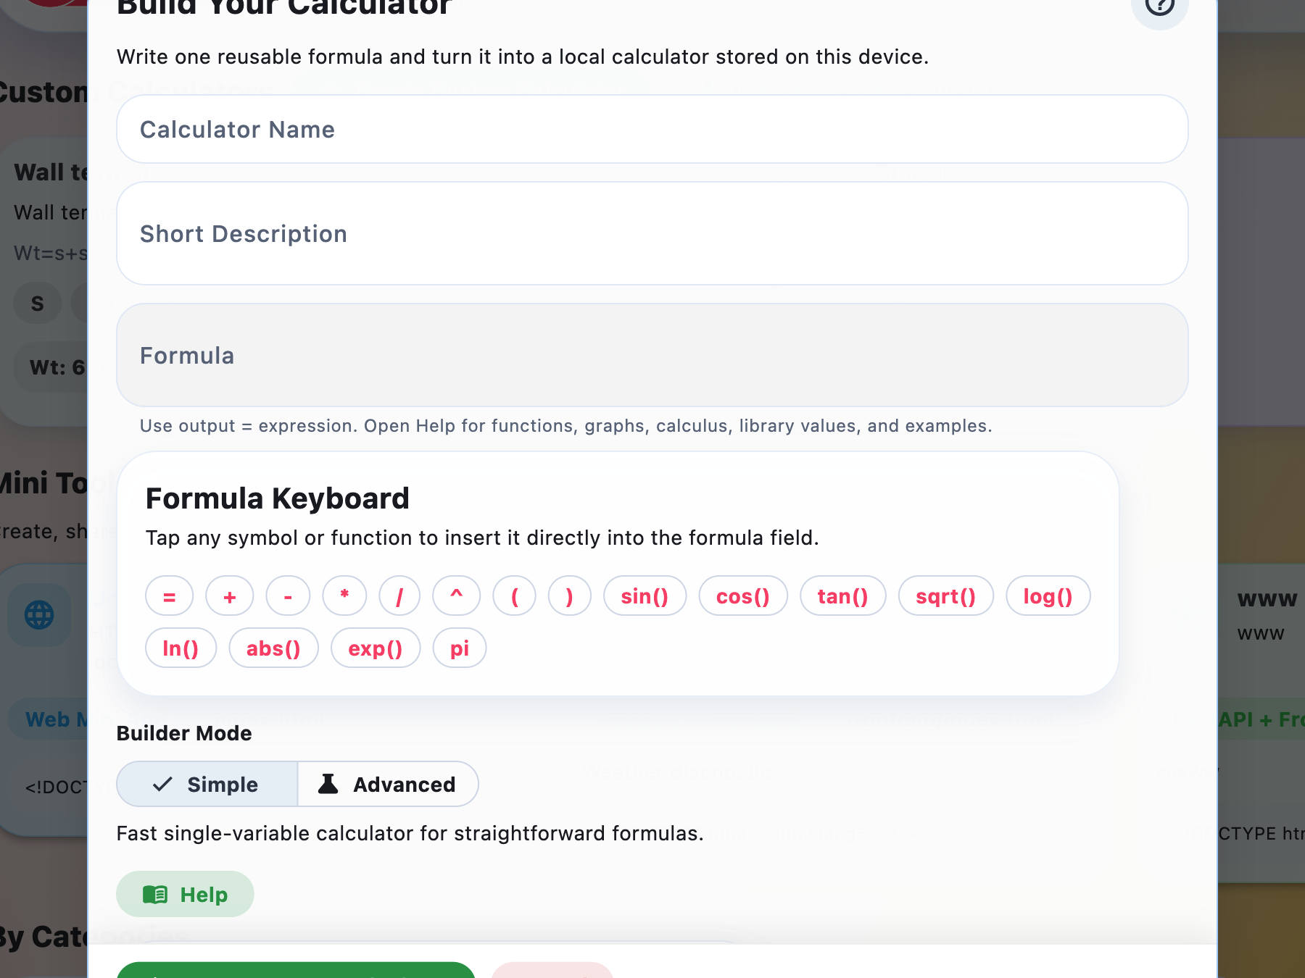
Task: Insert a closing parenthesis
Action: pyautogui.click(x=570, y=596)
